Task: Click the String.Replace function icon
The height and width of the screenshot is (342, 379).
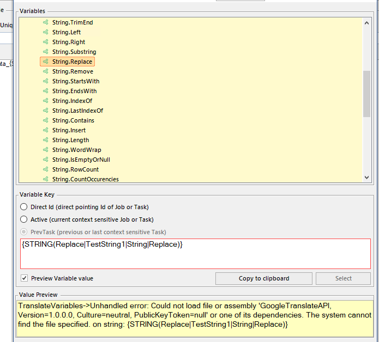Action: tap(46, 62)
